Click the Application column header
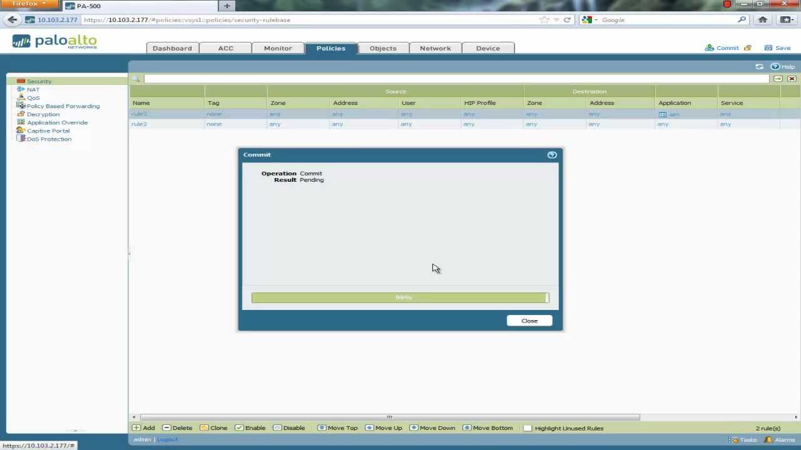801x450 pixels. point(686,102)
